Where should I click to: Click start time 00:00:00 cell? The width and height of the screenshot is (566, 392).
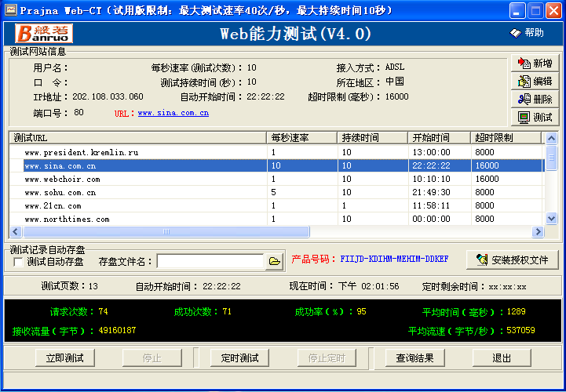click(x=431, y=219)
